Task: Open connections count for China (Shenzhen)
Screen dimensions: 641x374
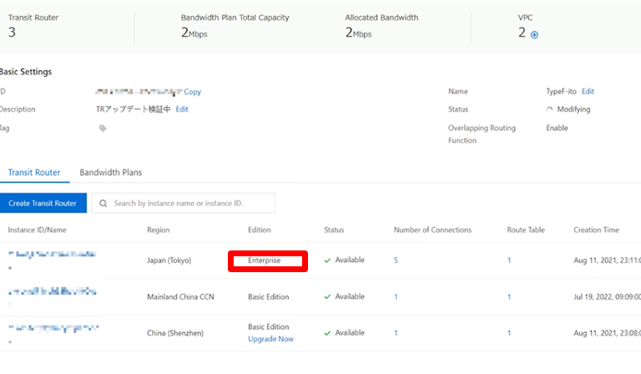Action: tap(396, 332)
